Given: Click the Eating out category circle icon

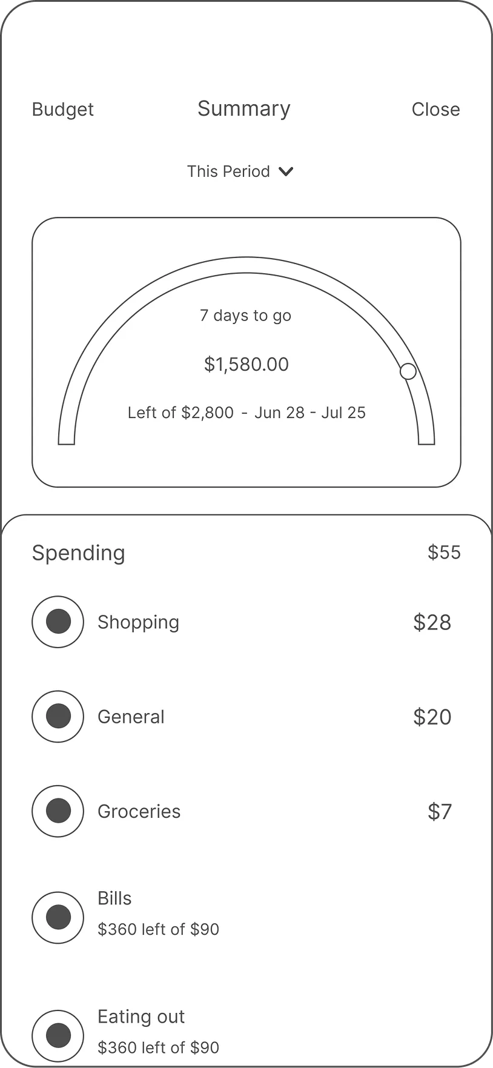Looking at the screenshot, I should pyautogui.click(x=58, y=1035).
